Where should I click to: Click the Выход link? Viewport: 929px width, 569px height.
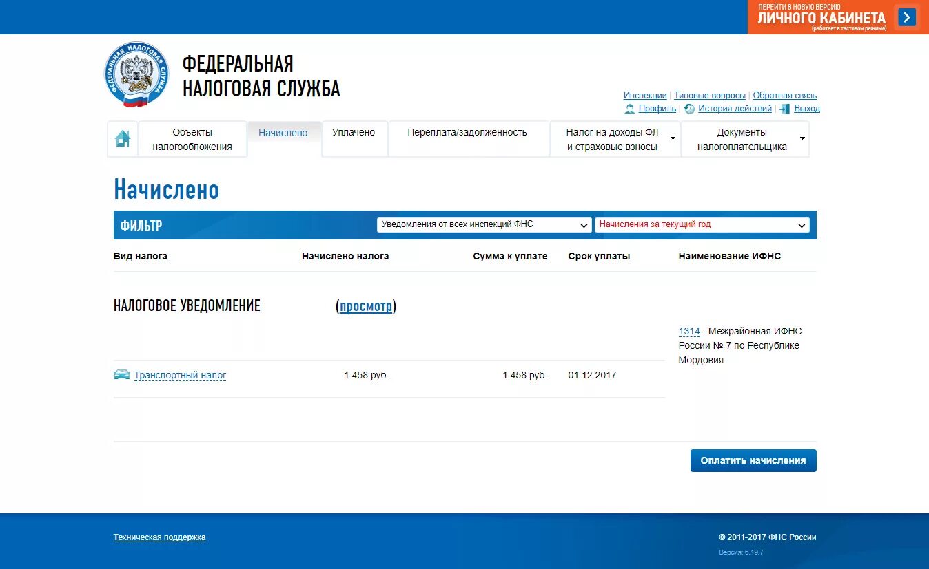point(807,109)
